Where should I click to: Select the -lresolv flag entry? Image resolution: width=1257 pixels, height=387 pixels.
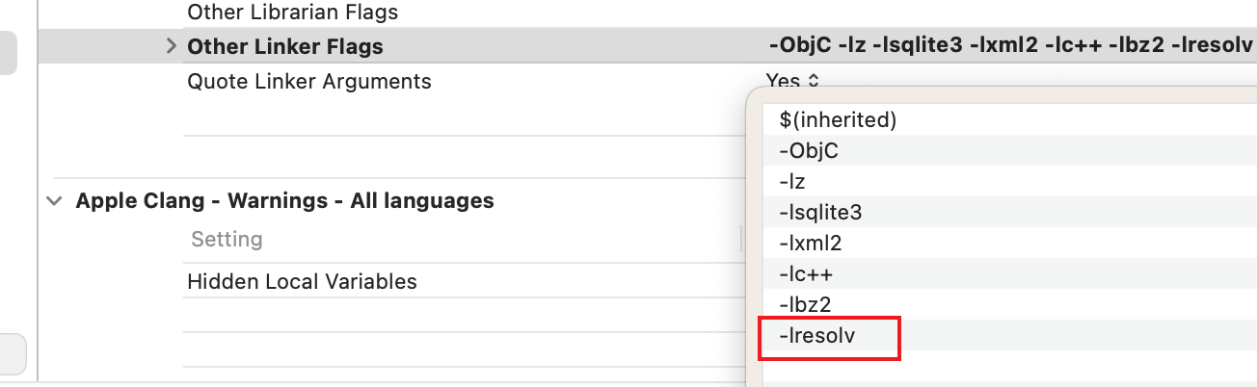817,336
